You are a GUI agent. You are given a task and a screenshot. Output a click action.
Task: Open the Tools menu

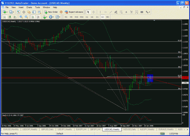coord(37,8)
